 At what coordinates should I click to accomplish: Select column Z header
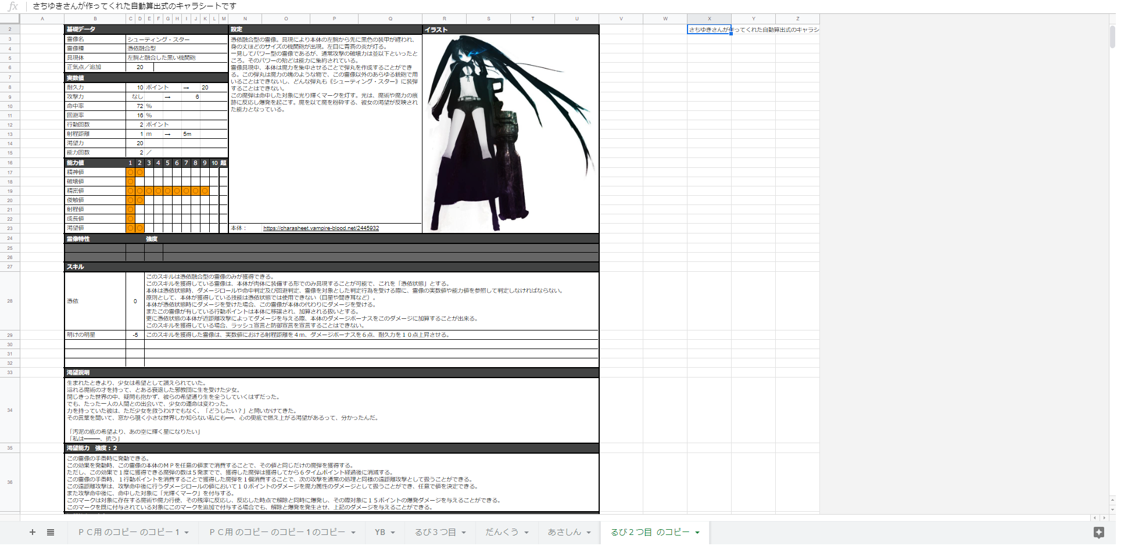[797, 19]
